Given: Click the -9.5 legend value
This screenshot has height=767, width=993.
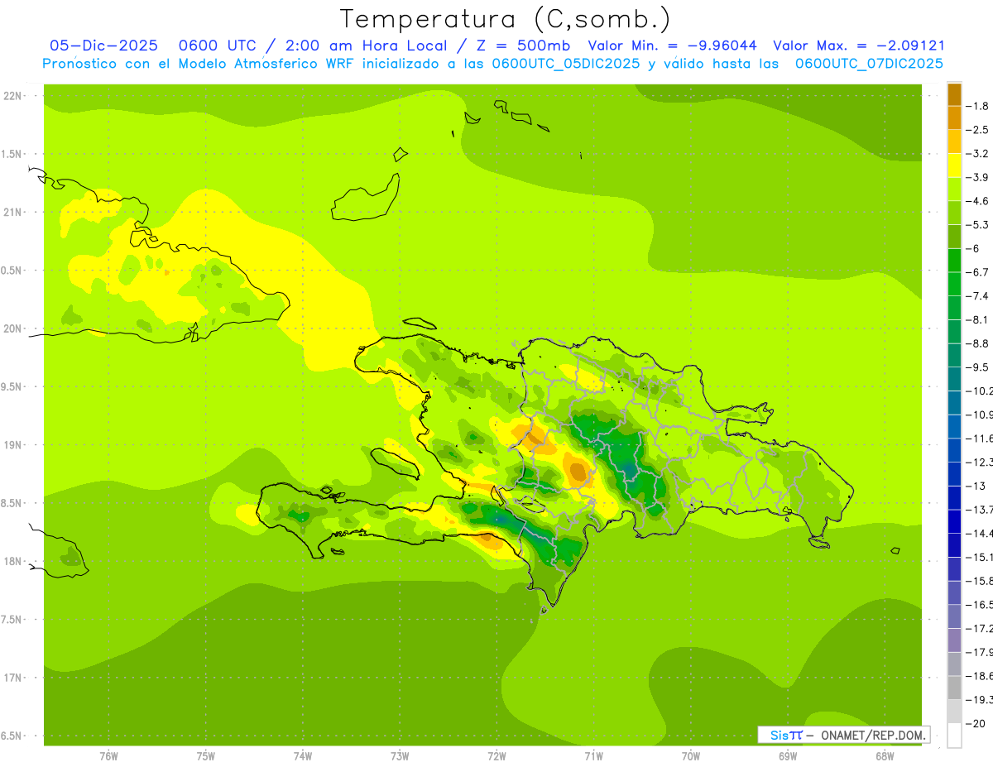Looking at the screenshot, I should point(978,367).
